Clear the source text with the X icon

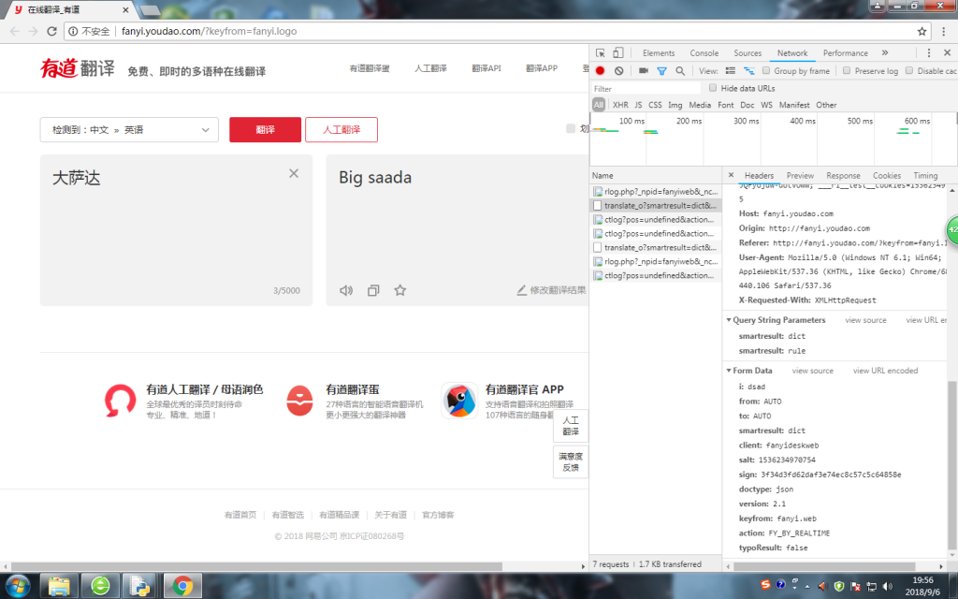(x=294, y=173)
